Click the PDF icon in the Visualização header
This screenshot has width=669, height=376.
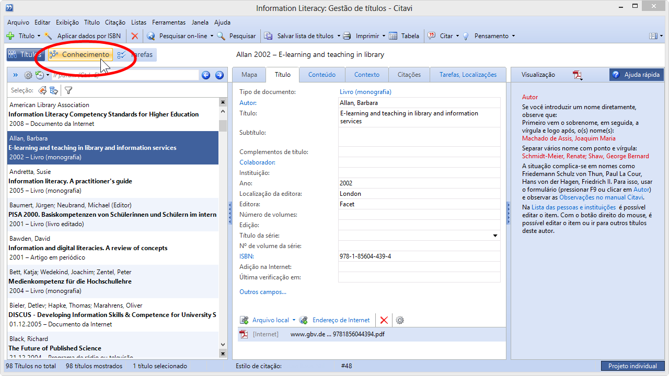pyautogui.click(x=578, y=75)
